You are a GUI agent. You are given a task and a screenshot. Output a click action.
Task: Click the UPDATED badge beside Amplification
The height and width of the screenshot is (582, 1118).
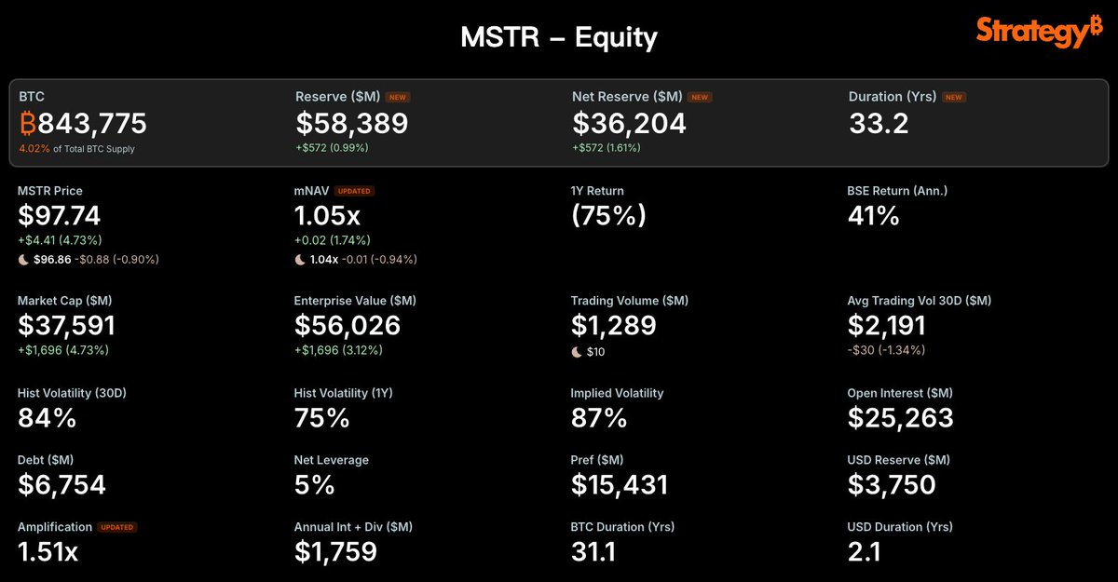117,527
